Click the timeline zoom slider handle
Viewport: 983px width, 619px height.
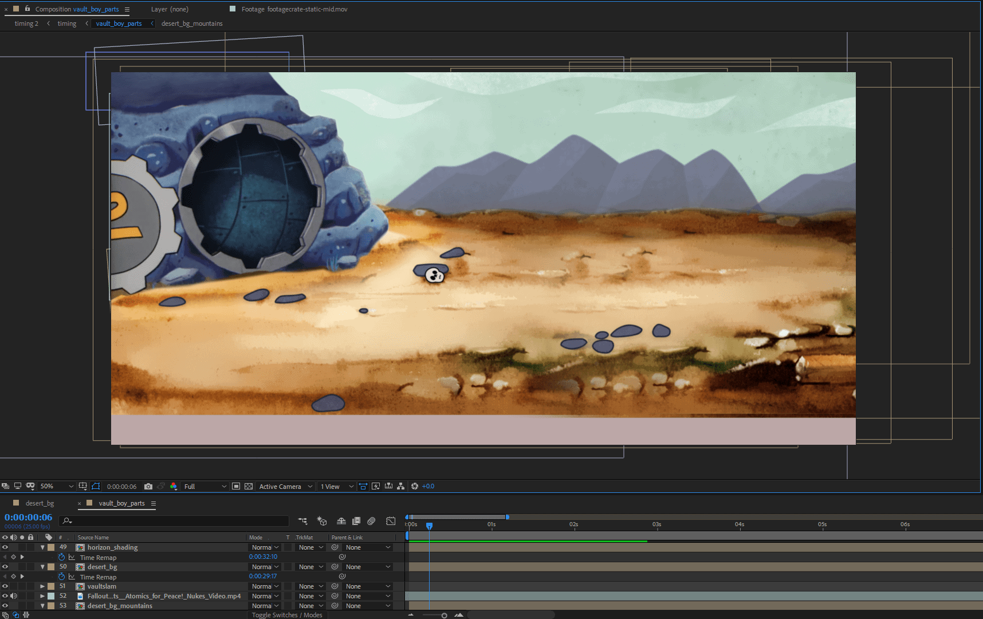coord(444,616)
